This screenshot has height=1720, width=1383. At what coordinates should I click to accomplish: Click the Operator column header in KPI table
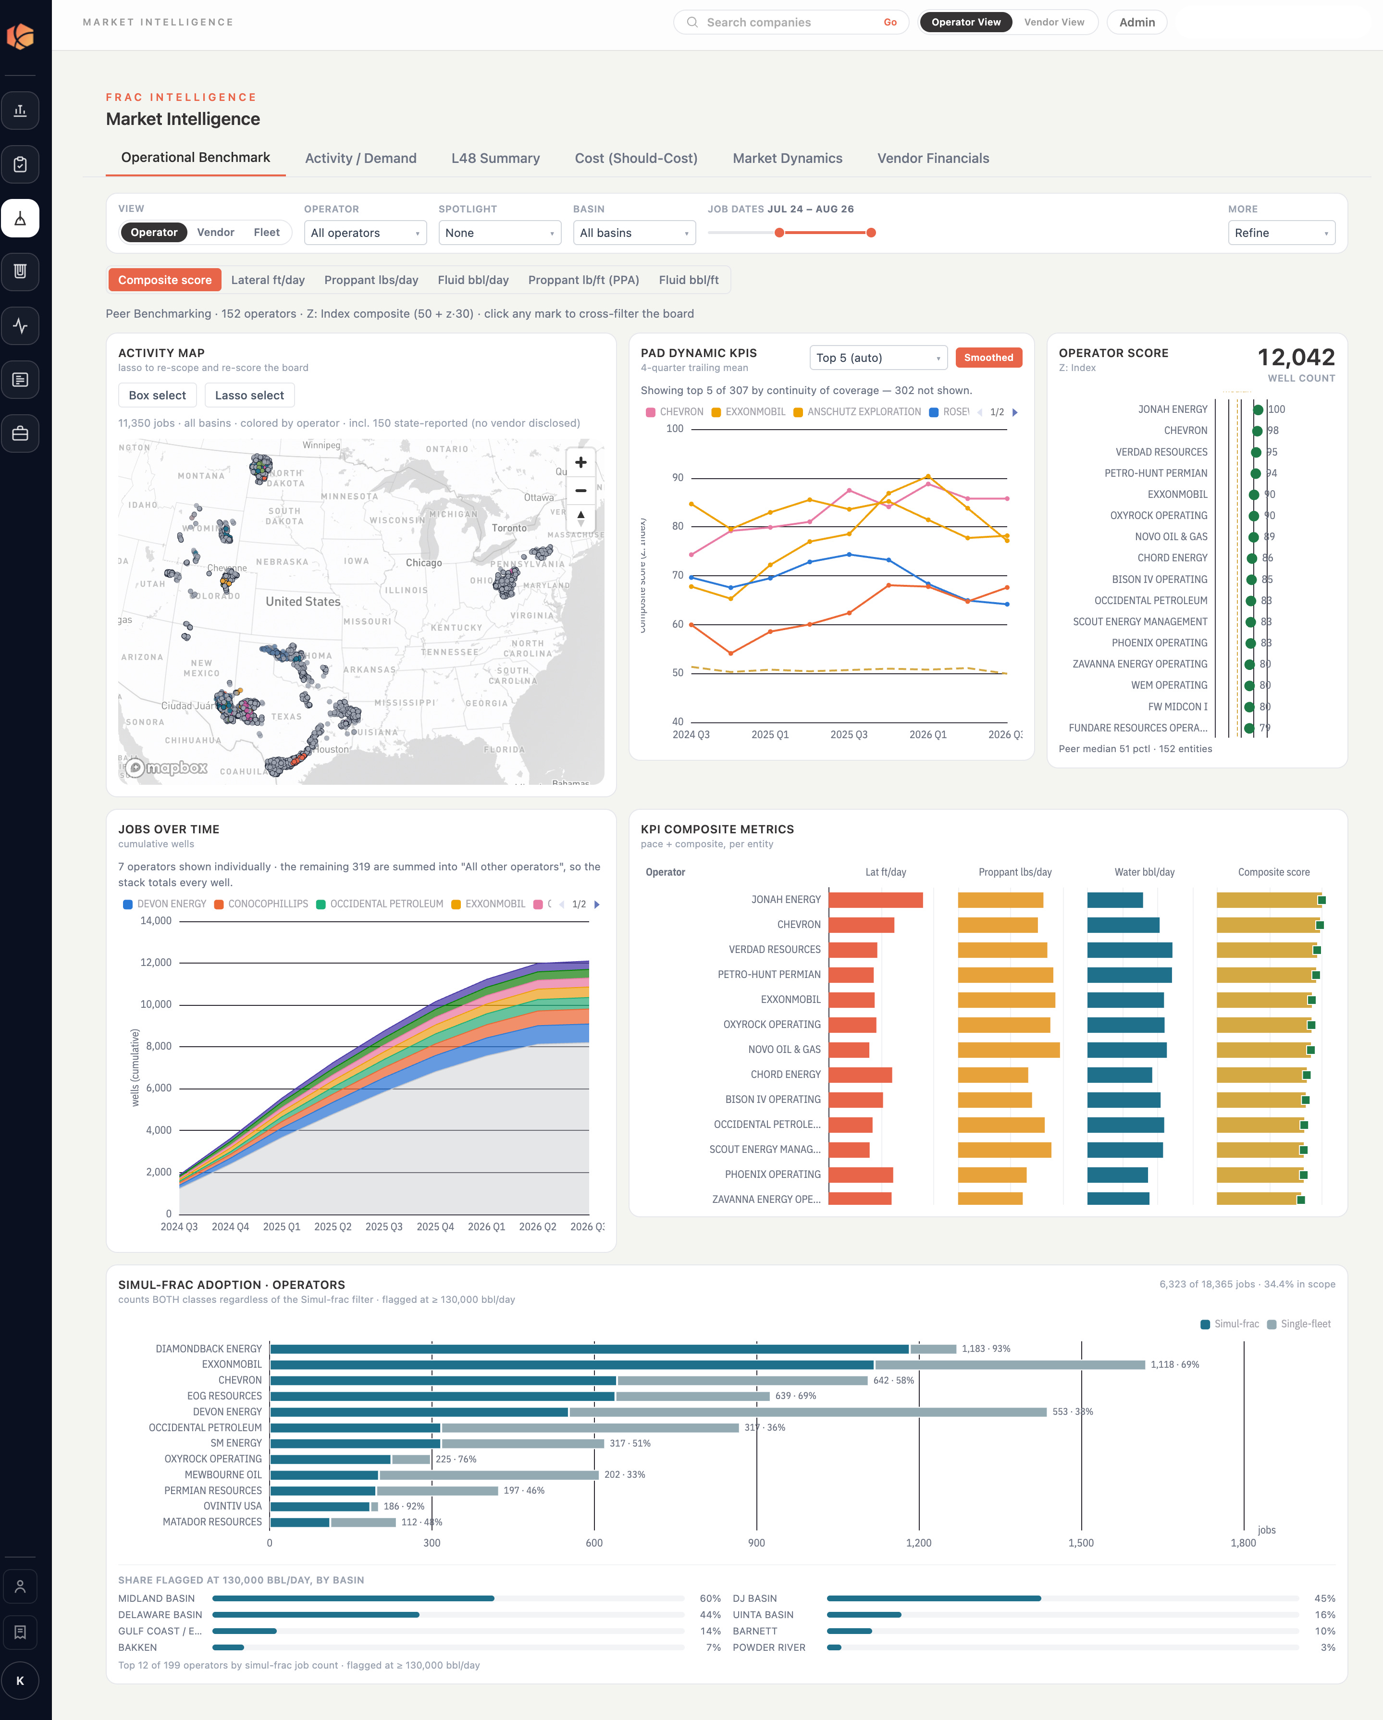[665, 872]
